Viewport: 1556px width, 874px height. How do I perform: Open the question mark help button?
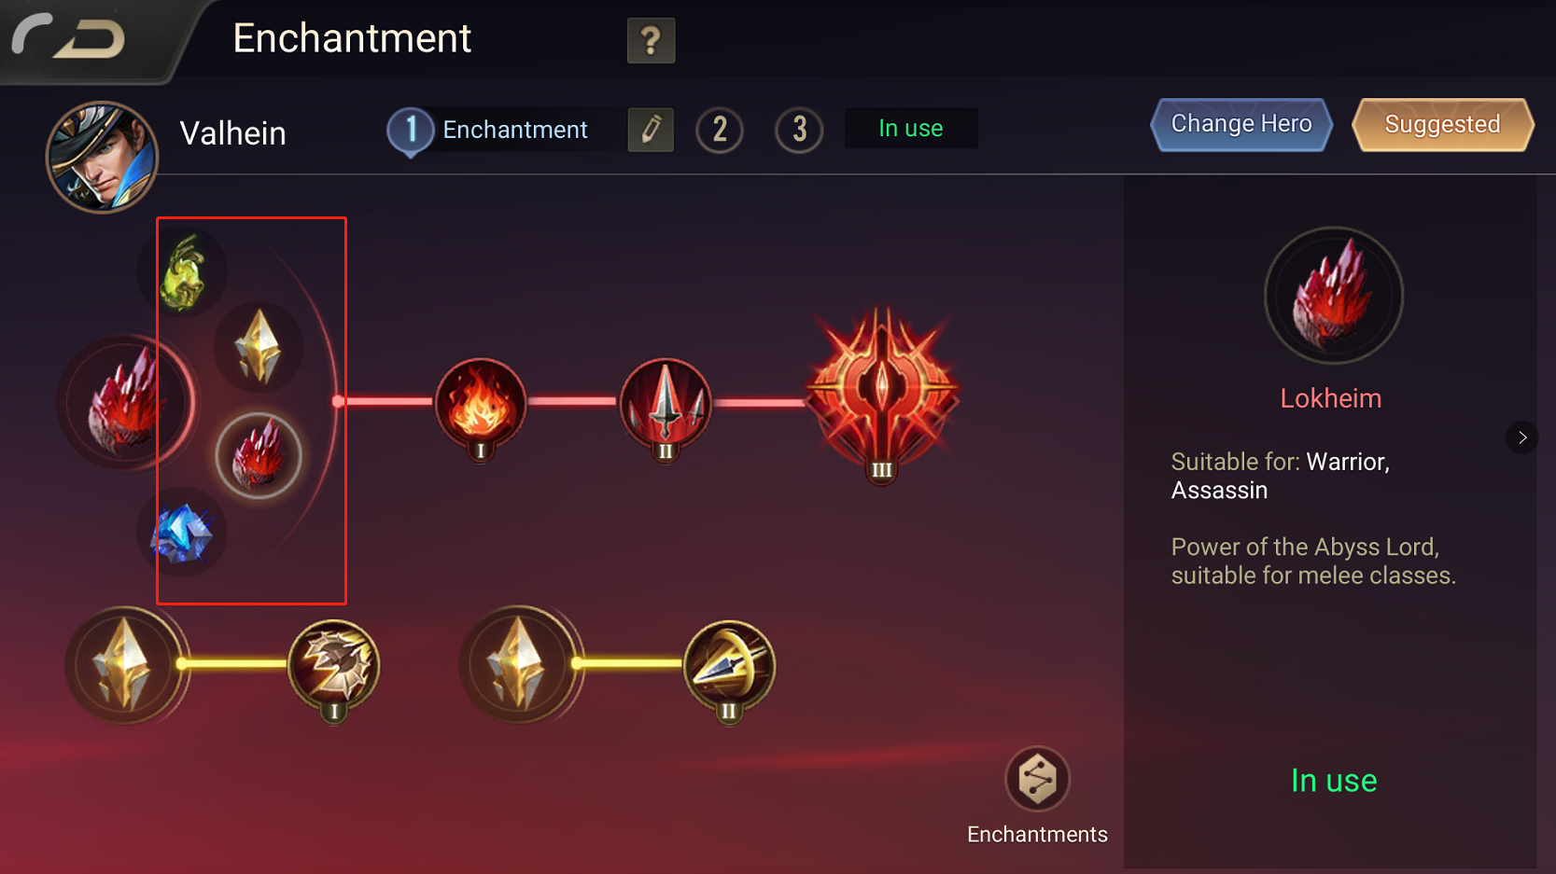pos(651,40)
